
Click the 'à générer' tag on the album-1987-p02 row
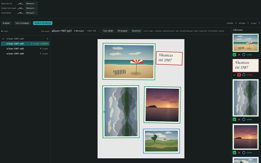coord(44,43)
